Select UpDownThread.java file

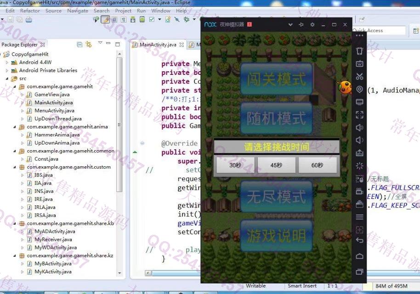coord(58,119)
